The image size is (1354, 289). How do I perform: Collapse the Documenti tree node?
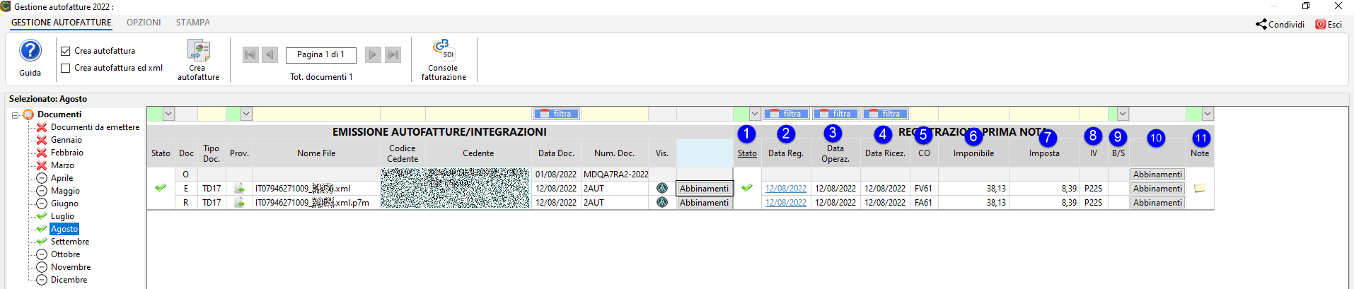(15, 114)
